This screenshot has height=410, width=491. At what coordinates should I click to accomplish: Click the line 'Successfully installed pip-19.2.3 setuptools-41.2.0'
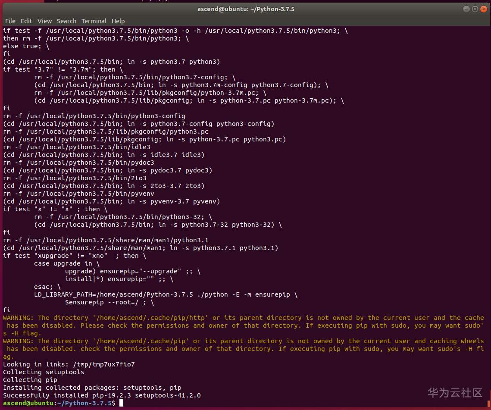point(102,395)
